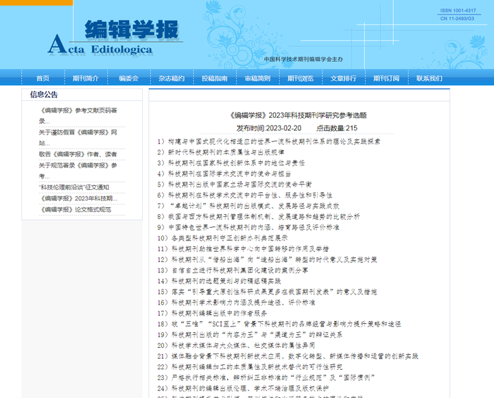
Task: Go to 文章排行 page
Action: tap(344, 78)
